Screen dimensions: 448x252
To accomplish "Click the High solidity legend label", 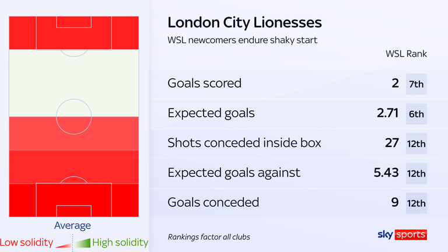I will pos(120,243).
